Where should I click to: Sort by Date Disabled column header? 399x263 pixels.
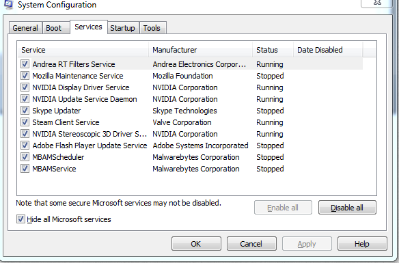tap(328, 50)
